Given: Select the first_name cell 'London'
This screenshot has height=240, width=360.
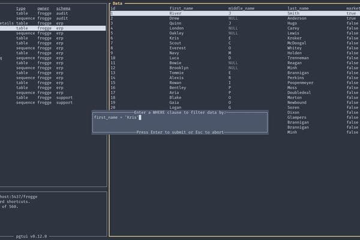Looking at the screenshot, I should [x=176, y=28].
